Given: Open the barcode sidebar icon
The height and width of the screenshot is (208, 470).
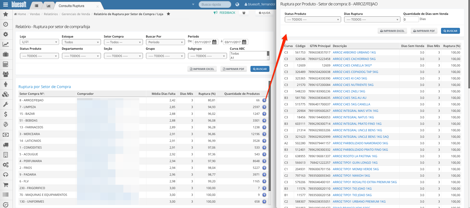Looking at the screenshot, I should [6, 194].
